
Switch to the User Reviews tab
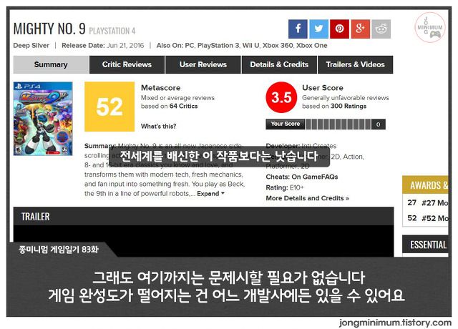(203, 64)
